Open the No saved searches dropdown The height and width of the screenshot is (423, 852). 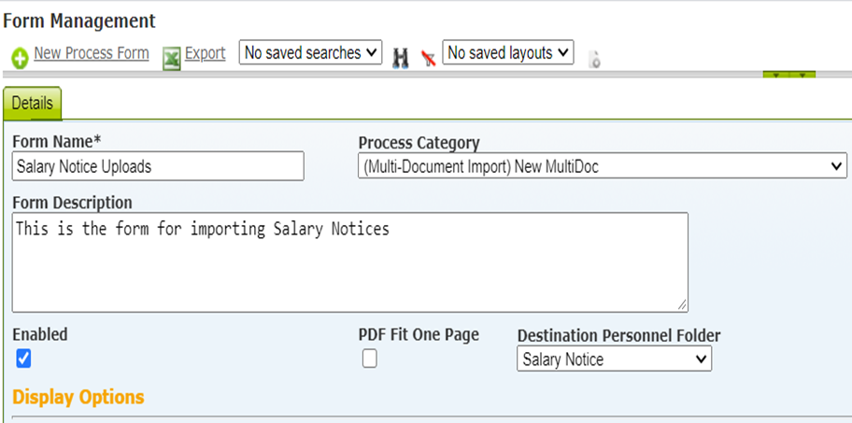pos(310,53)
